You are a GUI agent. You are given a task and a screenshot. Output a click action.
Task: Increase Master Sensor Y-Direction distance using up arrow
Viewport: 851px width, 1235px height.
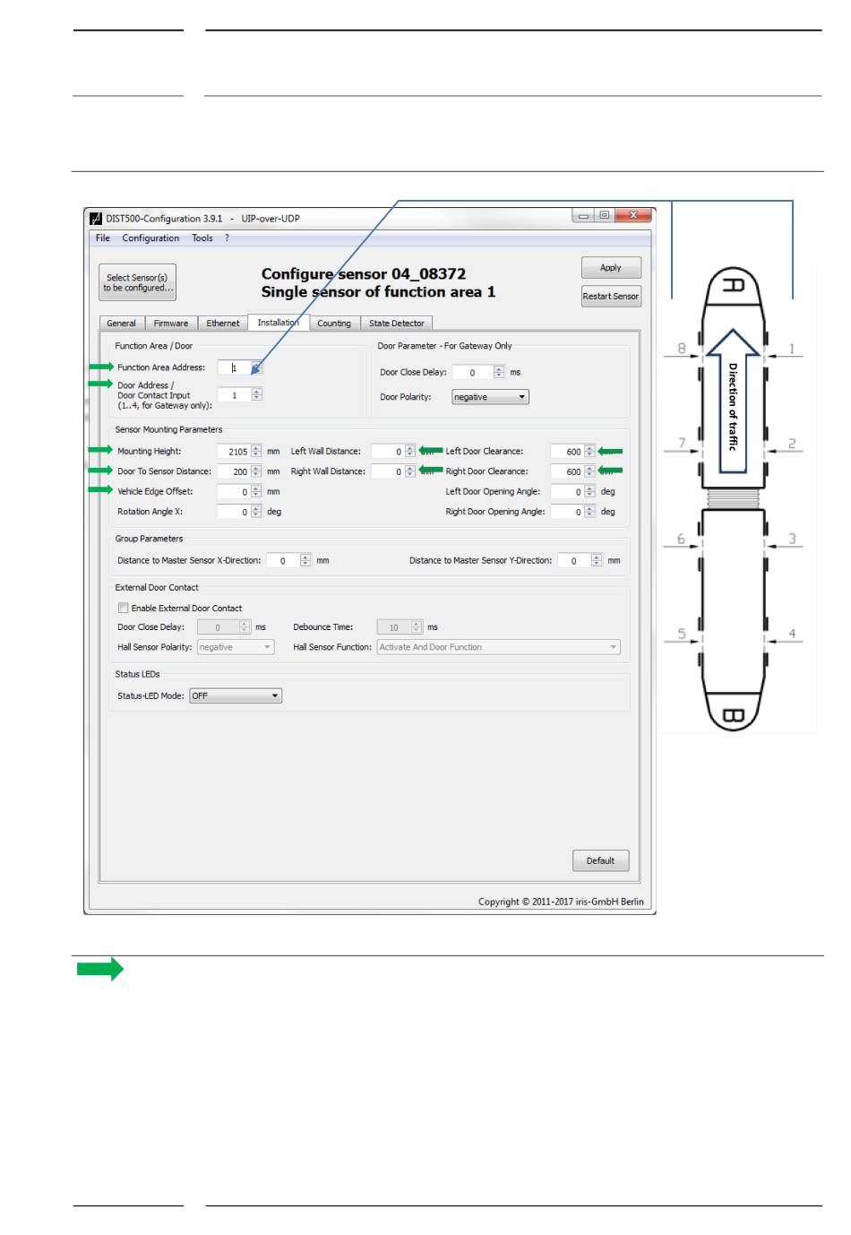coord(597,557)
